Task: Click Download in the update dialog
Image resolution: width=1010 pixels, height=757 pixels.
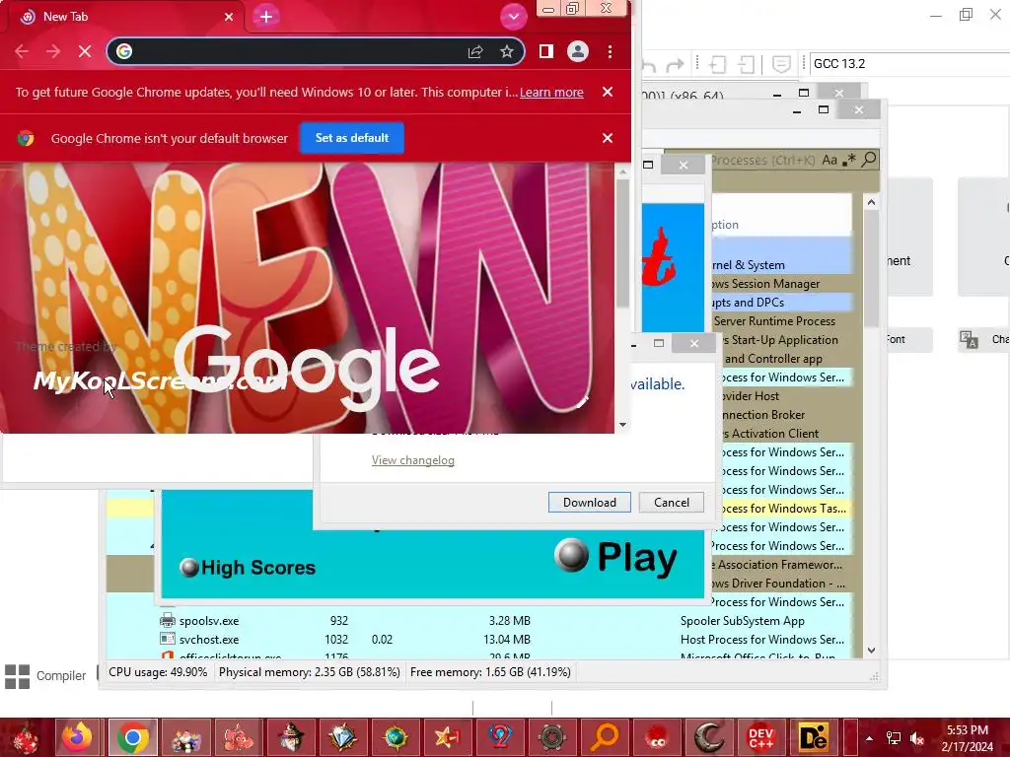Action: pos(590,502)
